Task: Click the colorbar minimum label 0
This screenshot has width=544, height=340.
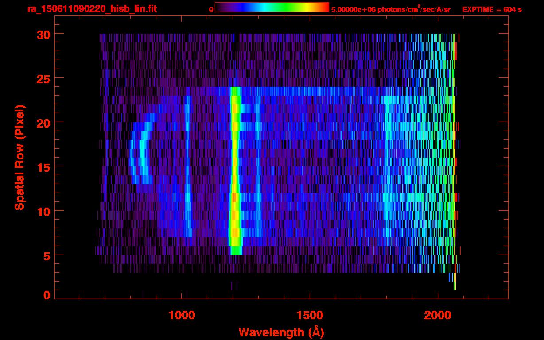Action: [x=211, y=9]
